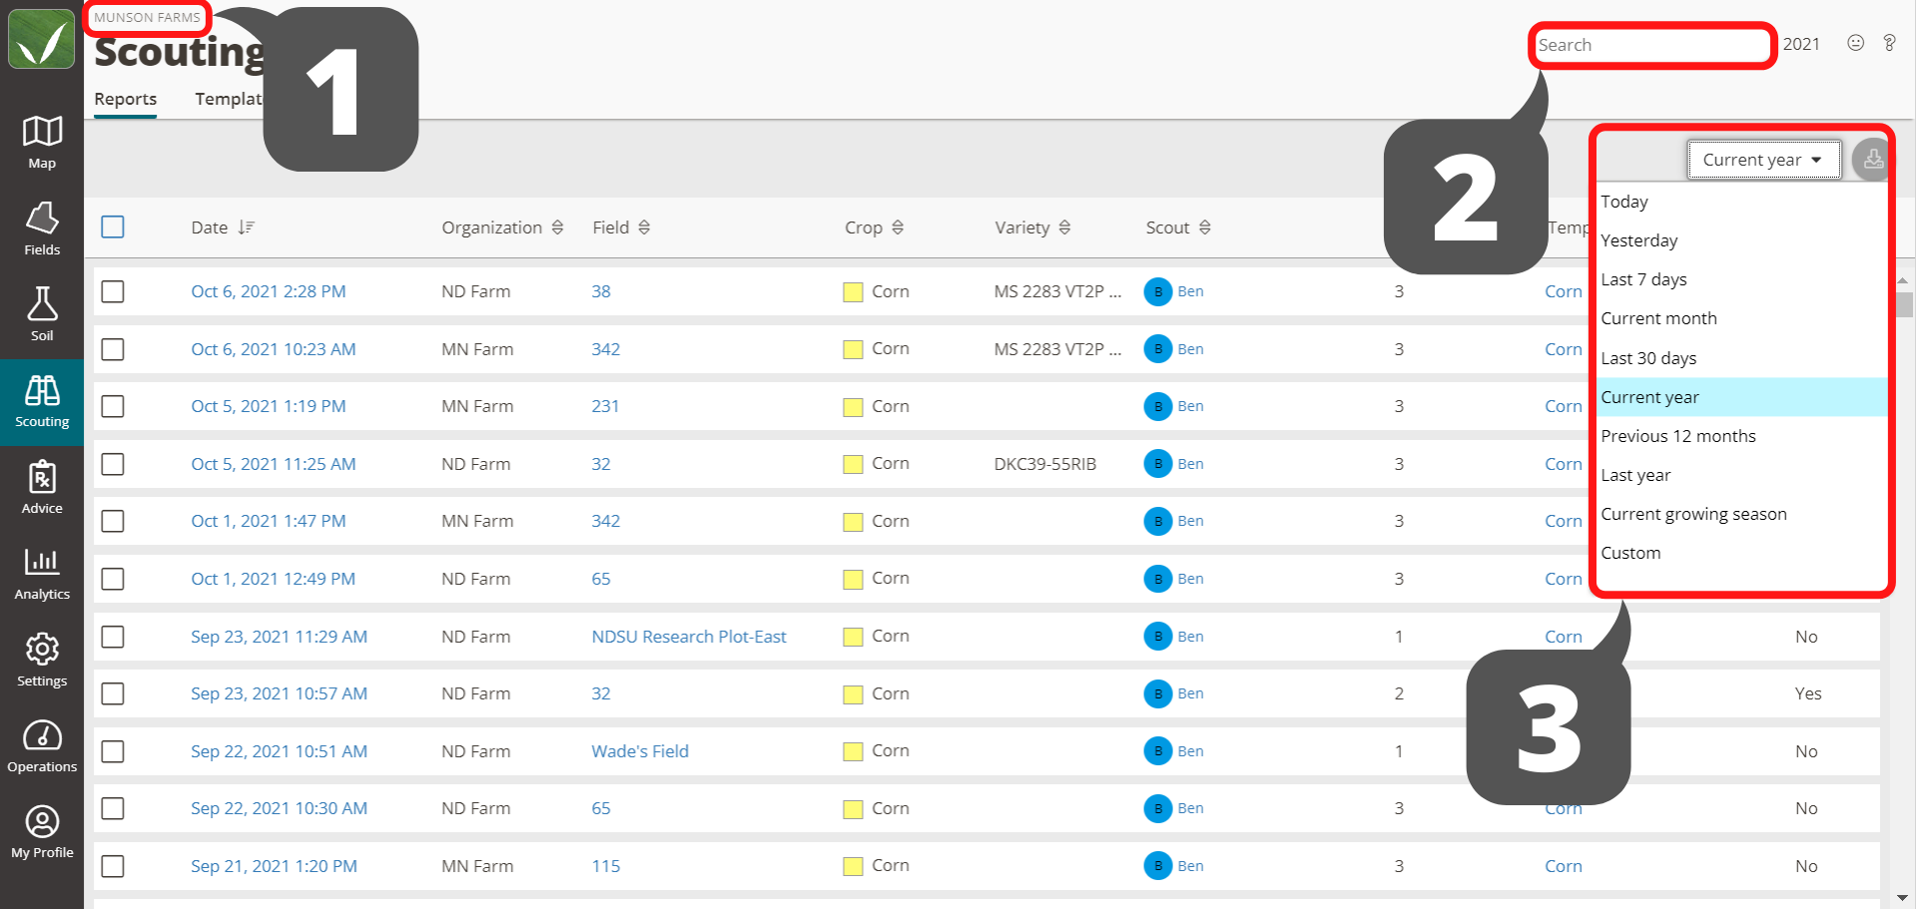Check the Oct 1, 2021 1:47 PM row
This screenshot has height=909, width=1916.
[x=113, y=521]
